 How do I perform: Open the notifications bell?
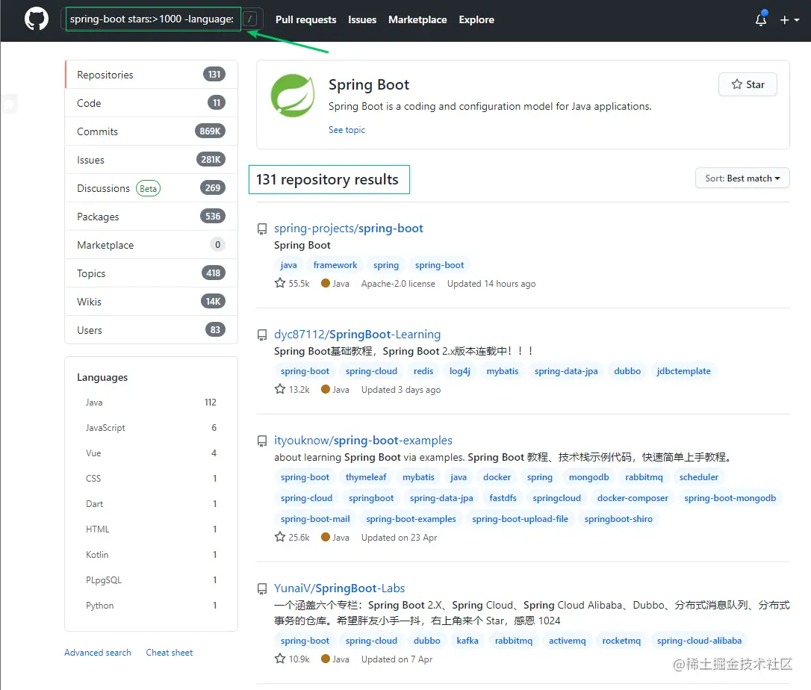tap(761, 19)
